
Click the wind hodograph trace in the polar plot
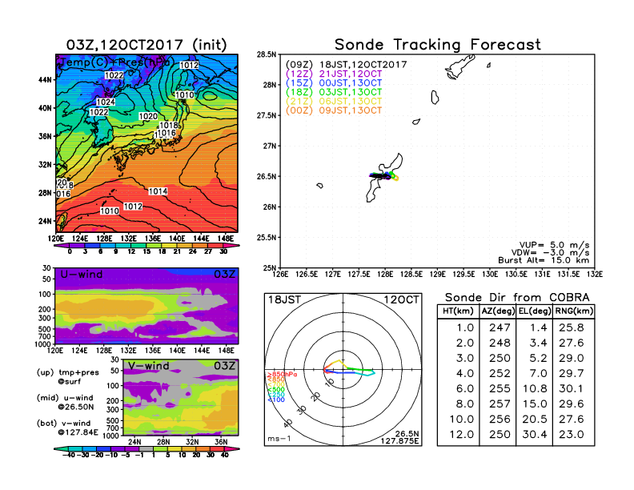[x=349, y=368]
